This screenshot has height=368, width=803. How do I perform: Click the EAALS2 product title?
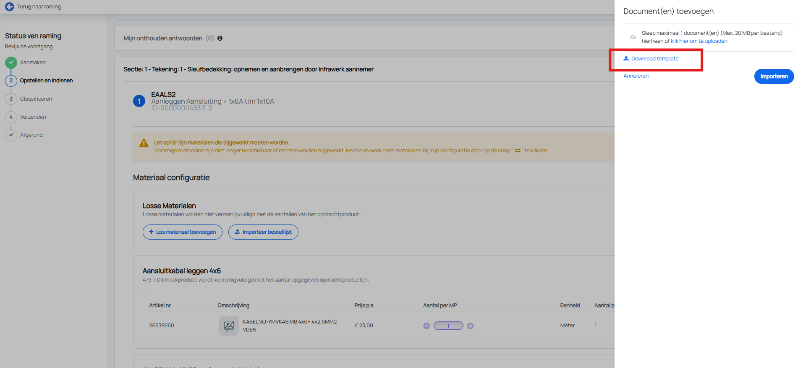point(163,95)
